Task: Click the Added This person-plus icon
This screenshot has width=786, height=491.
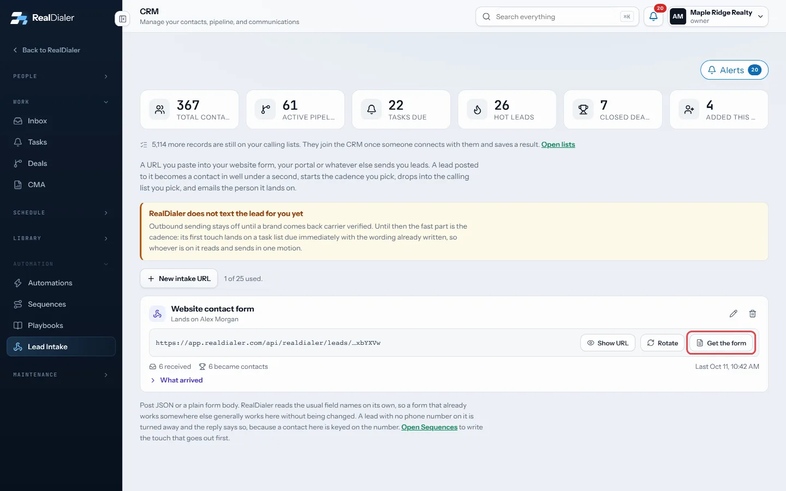Action: point(689,110)
